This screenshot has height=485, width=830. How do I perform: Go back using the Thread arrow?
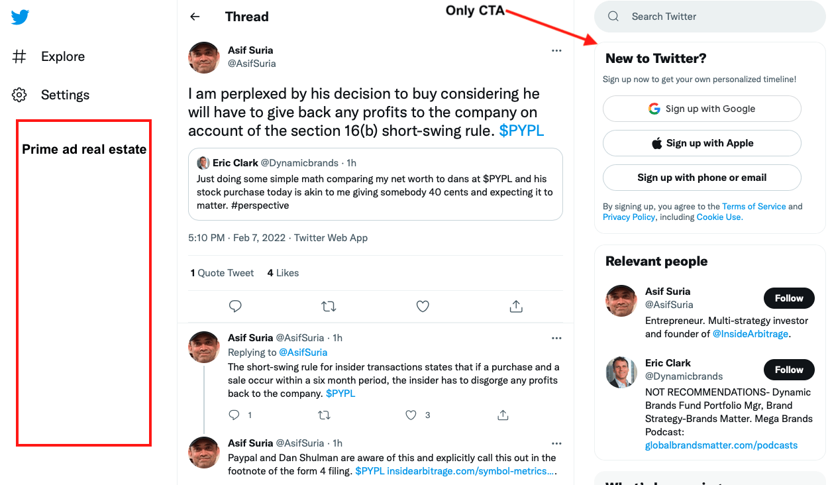coord(195,17)
